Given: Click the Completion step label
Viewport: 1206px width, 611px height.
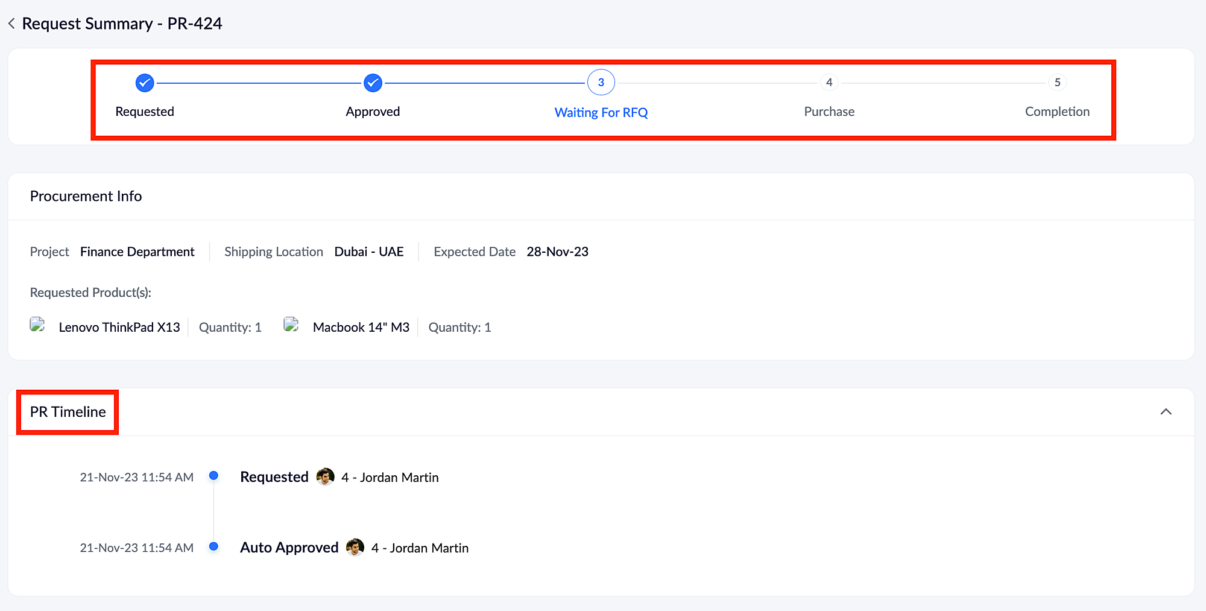Looking at the screenshot, I should point(1057,112).
